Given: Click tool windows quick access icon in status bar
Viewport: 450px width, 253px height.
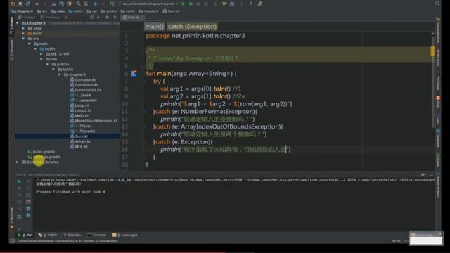Looking at the screenshot, I should click(x=12, y=241).
